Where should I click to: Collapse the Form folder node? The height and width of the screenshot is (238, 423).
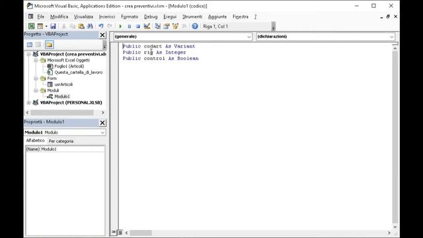click(36, 78)
